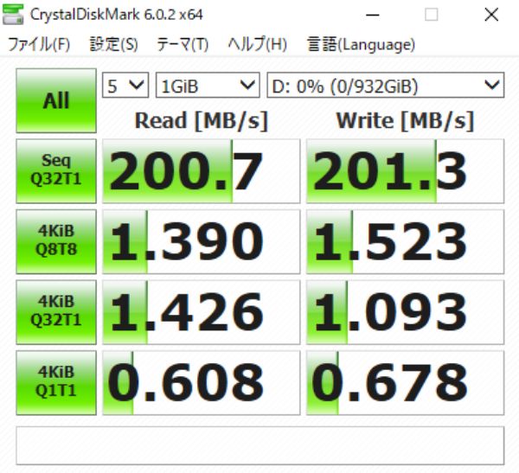Click the 4KiB Q32T1 read result 1.426

(202, 312)
